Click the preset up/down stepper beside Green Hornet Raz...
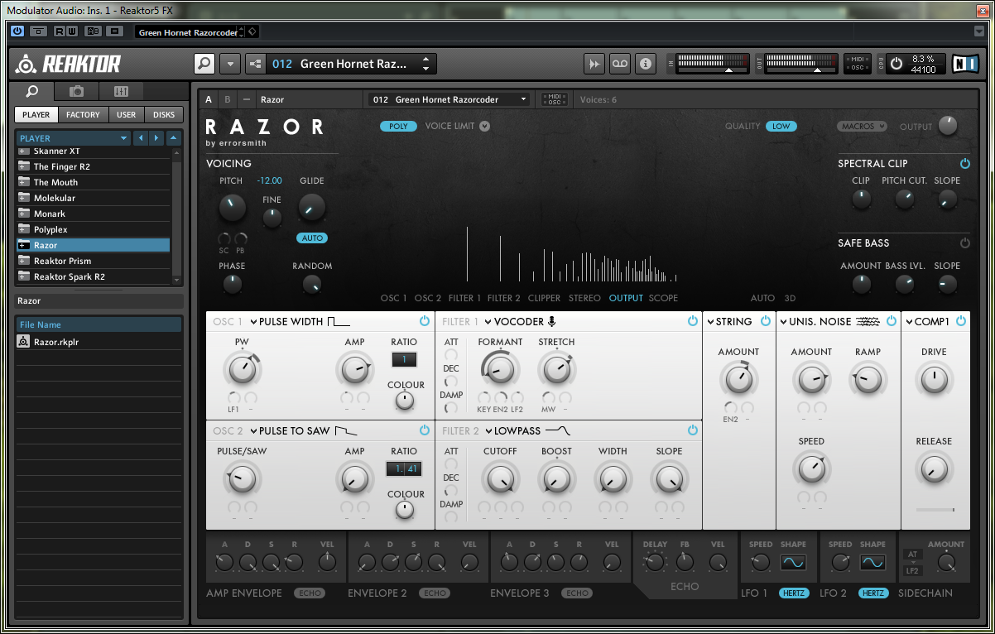 pyautogui.click(x=425, y=64)
